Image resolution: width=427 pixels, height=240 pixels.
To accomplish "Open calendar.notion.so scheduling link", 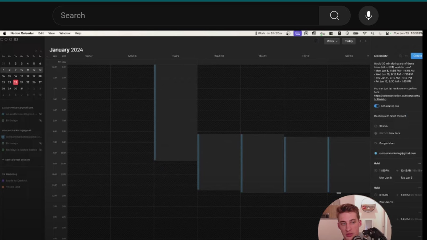I will pos(397,97).
